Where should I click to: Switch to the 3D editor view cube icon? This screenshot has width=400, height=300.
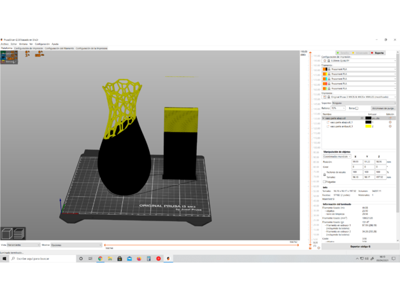pyautogui.click(x=6, y=233)
